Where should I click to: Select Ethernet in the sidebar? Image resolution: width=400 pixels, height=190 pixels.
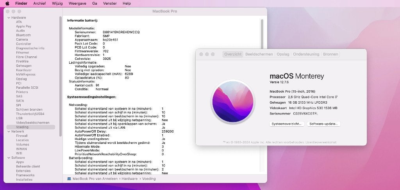pyautogui.click(x=22, y=53)
